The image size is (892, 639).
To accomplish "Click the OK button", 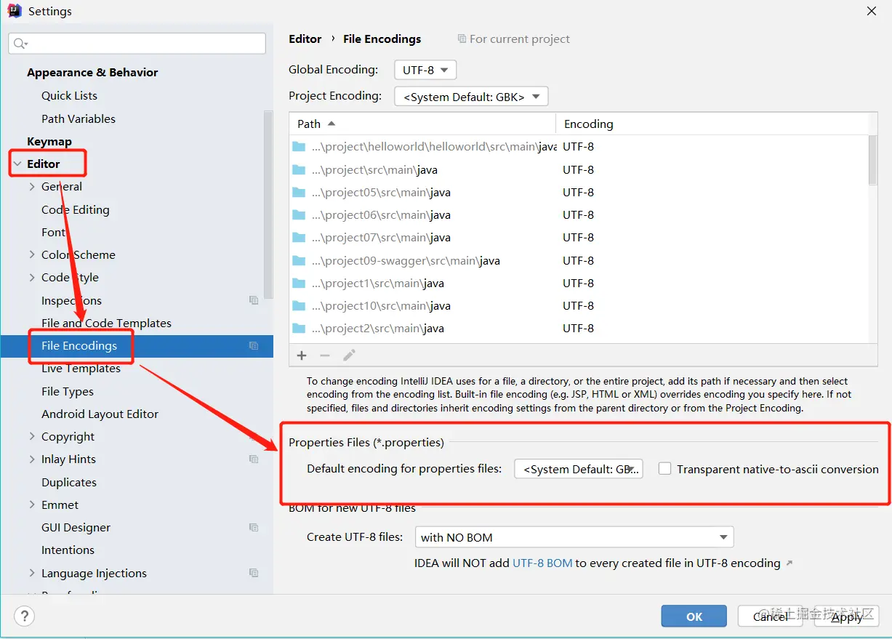I will [694, 616].
